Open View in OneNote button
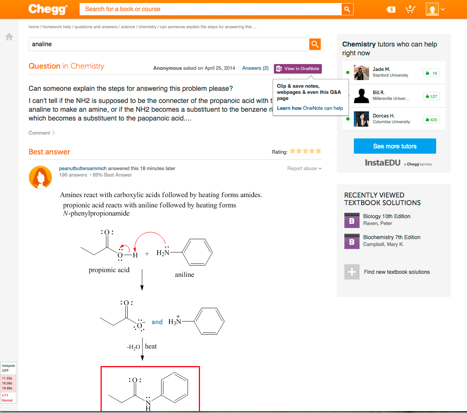Image resolution: width=467 pixels, height=413 pixels. tap(298, 69)
